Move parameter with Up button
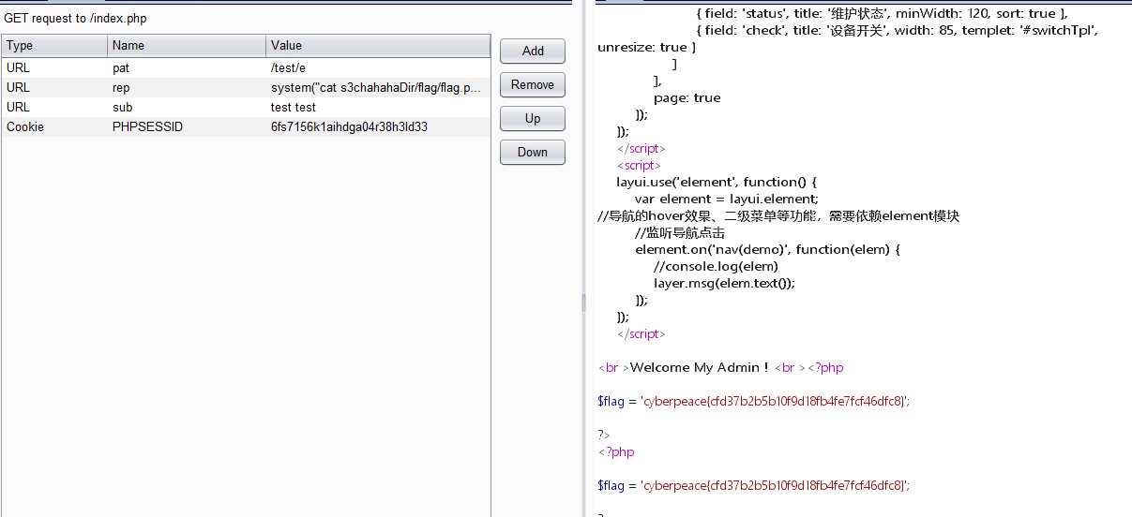 (x=533, y=118)
